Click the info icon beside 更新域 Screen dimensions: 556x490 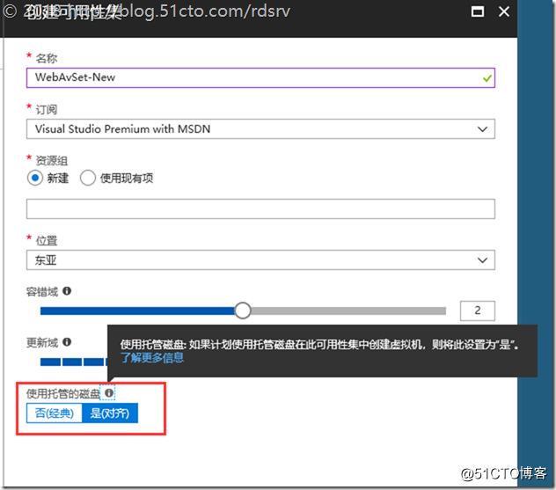click(x=67, y=342)
